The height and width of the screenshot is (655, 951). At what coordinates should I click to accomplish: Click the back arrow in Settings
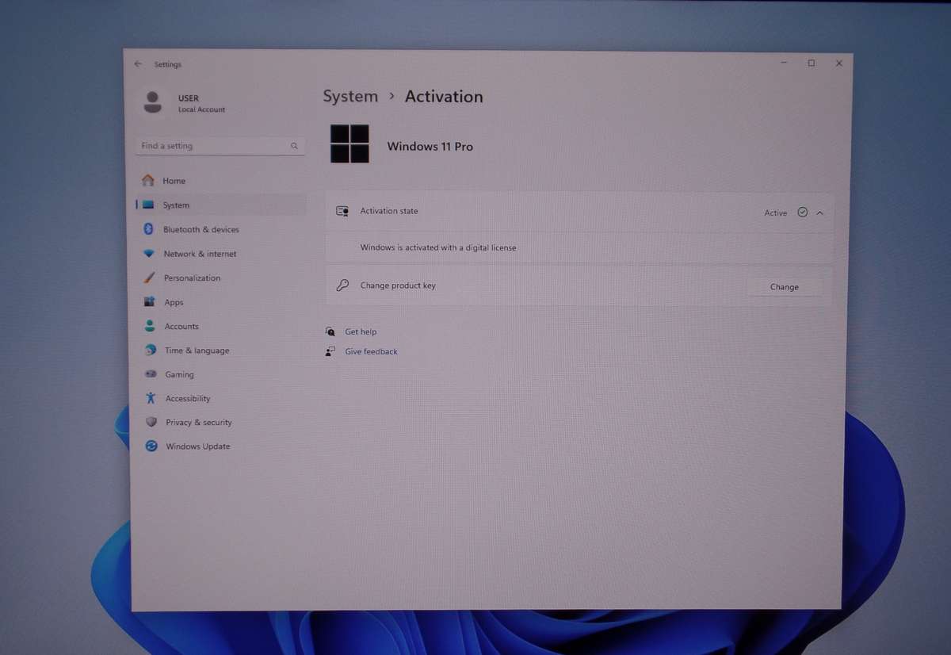(138, 64)
